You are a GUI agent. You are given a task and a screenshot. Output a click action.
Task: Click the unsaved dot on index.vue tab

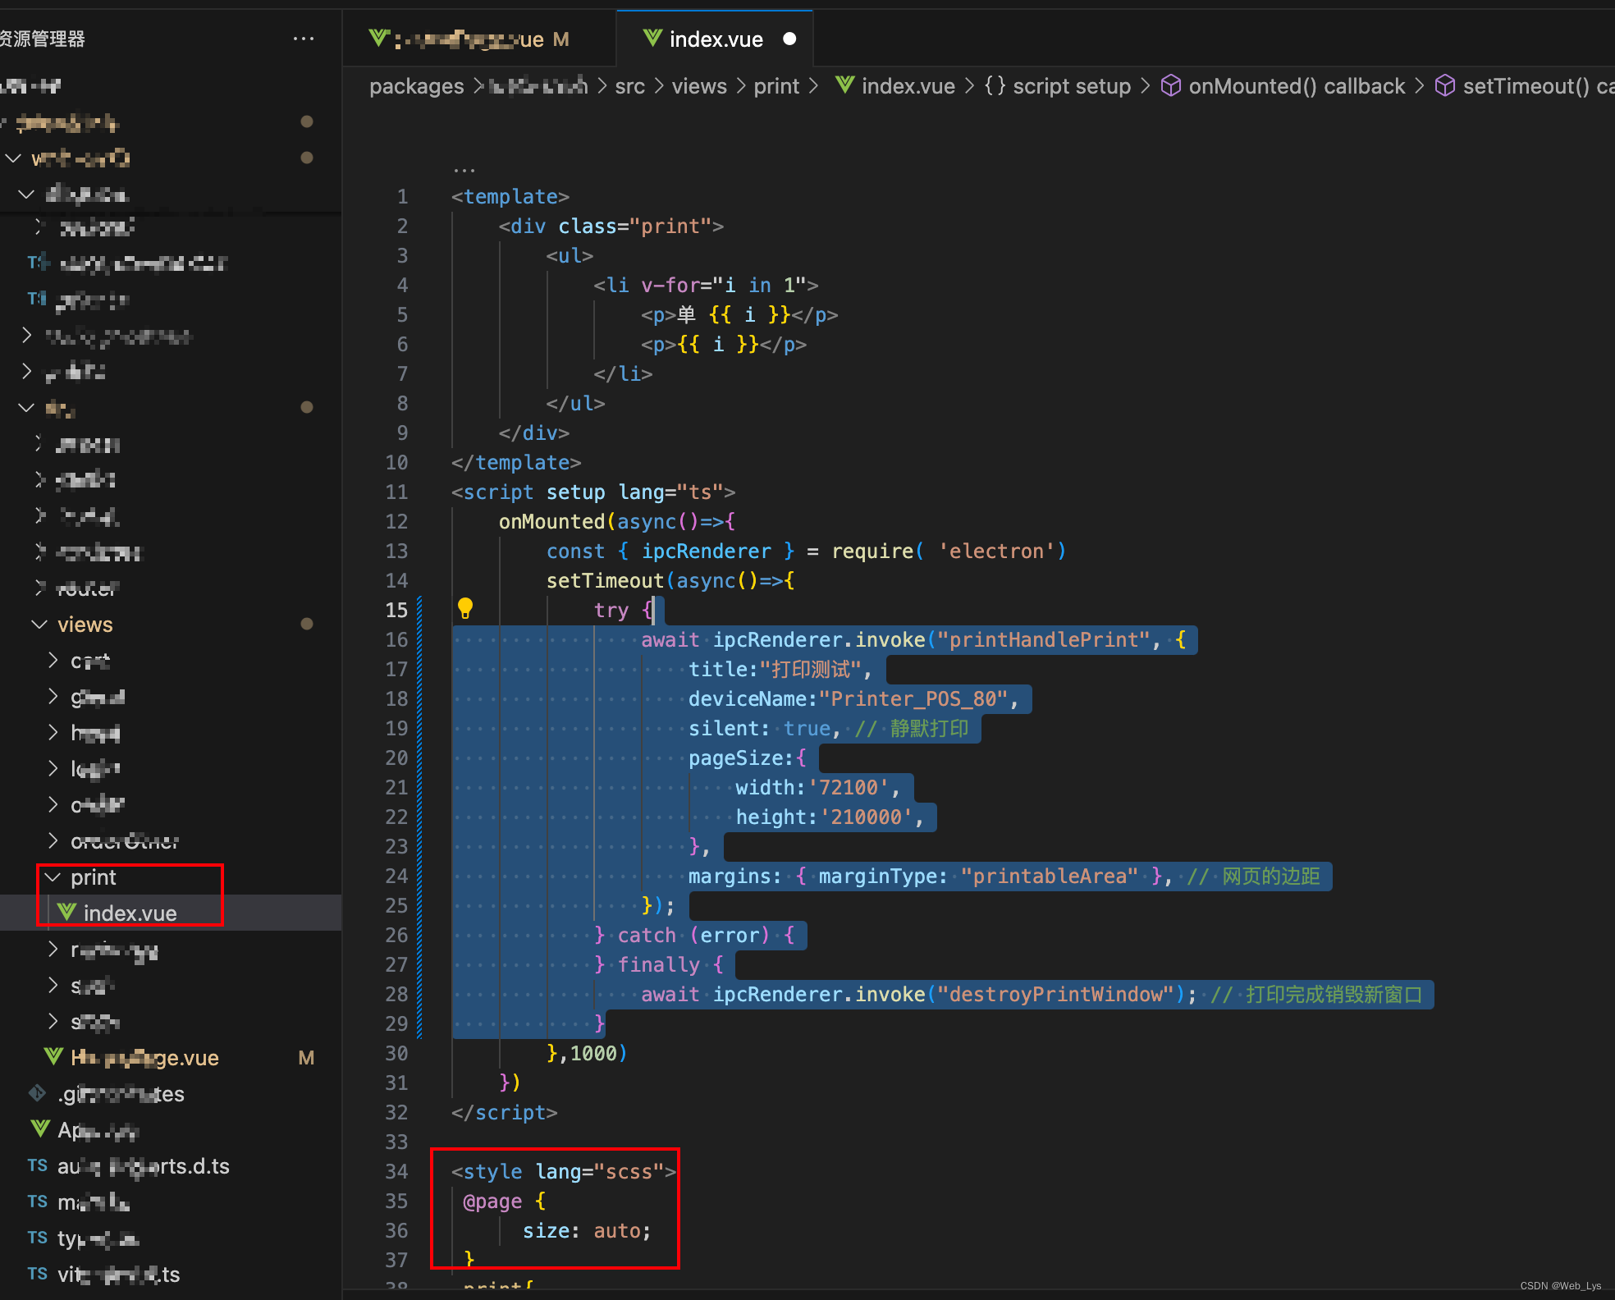click(x=789, y=39)
